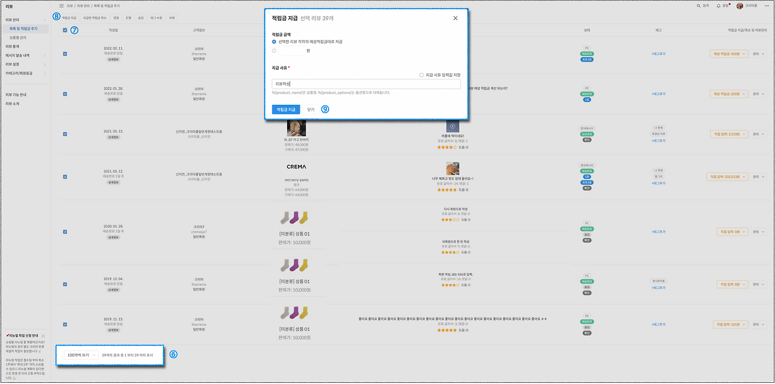The width and height of the screenshot is (775, 384).
Task: Open the 직접 입력: 3,333원 dropdown
Action: click(728, 134)
